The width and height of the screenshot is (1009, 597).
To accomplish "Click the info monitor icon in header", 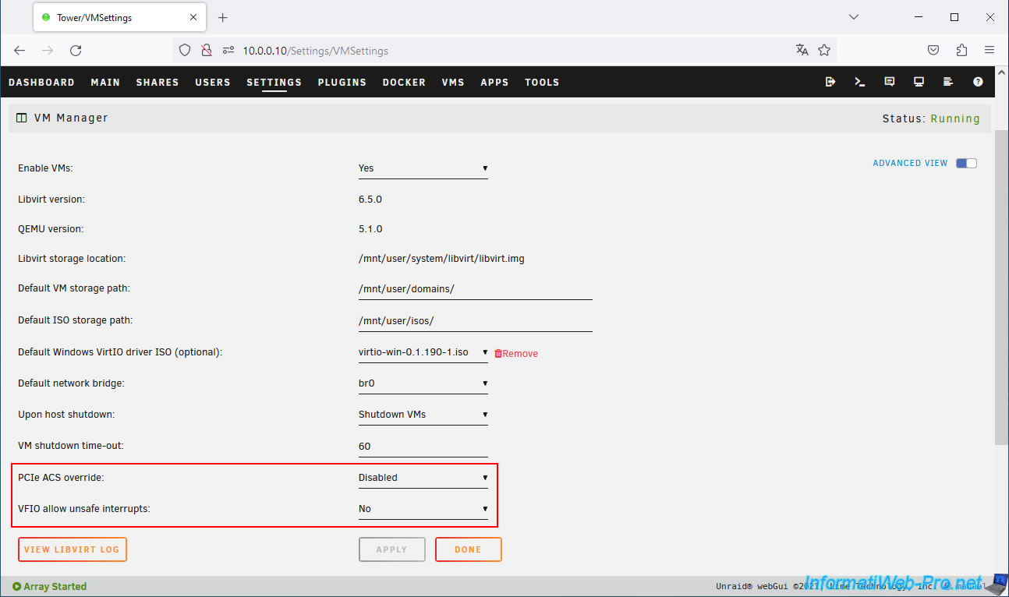I will (919, 82).
